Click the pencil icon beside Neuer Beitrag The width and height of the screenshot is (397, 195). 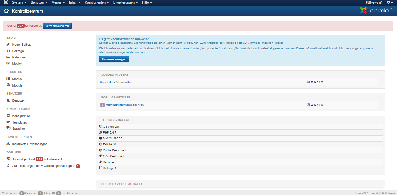coord(8,44)
